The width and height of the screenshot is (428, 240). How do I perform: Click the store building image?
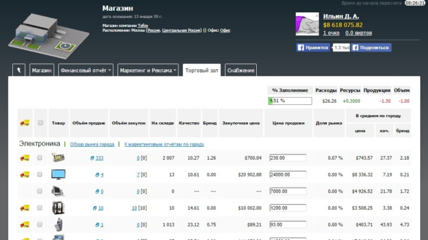click(49, 36)
